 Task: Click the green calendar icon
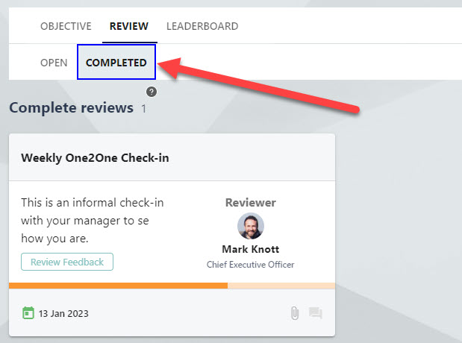coord(28,313)
